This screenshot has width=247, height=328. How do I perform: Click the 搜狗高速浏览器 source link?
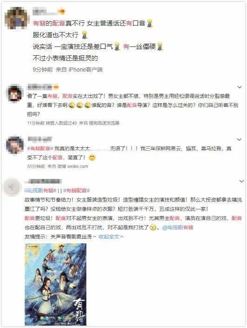pyautogui.click(x=104, y=123)
